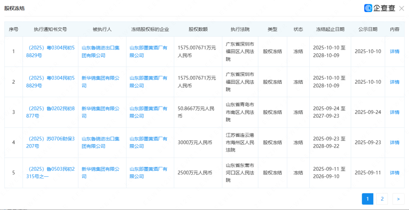
Task: Click the 股权数额 column header
Action: (x=198, y=29)
